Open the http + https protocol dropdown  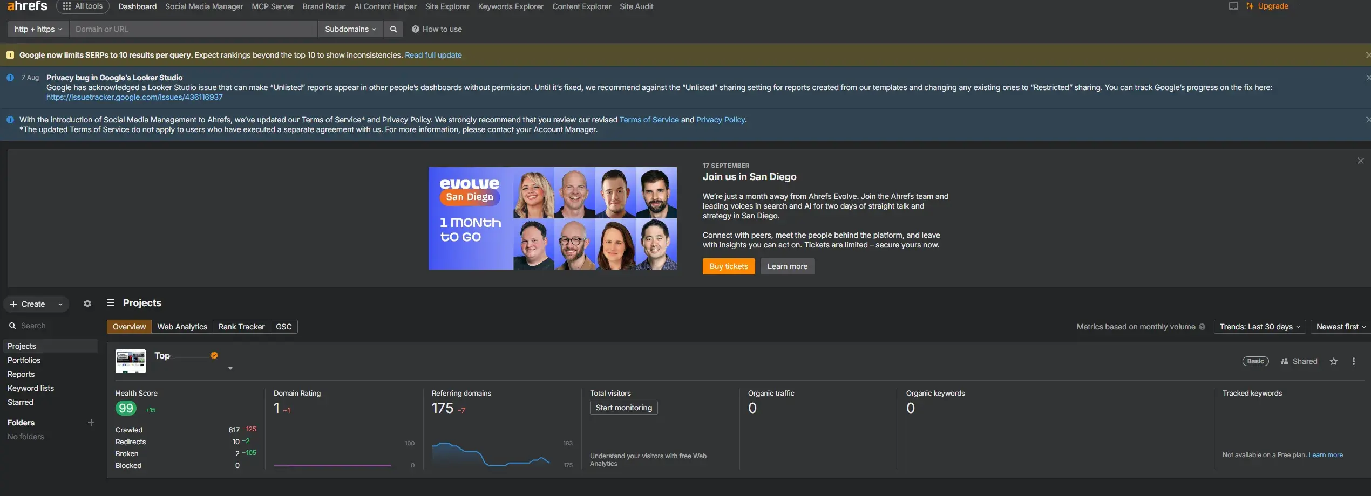[38, 29]
